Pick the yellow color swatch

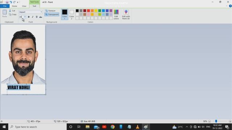96,10
